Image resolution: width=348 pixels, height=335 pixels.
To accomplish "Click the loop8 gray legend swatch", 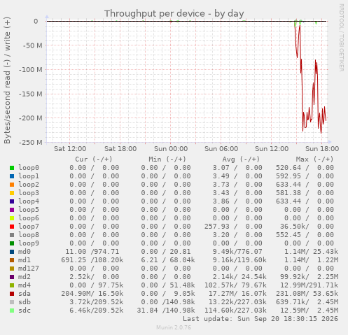I will tap(12, 235).
